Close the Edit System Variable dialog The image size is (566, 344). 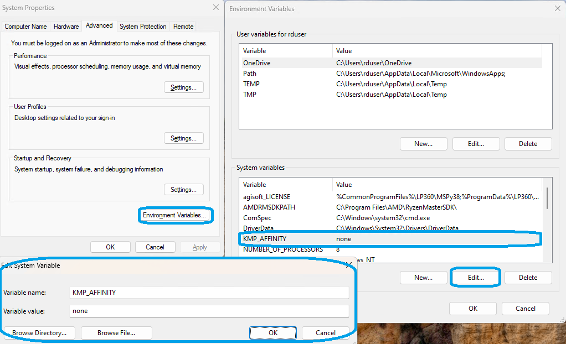pyautogui.click(x=349, y=265)
